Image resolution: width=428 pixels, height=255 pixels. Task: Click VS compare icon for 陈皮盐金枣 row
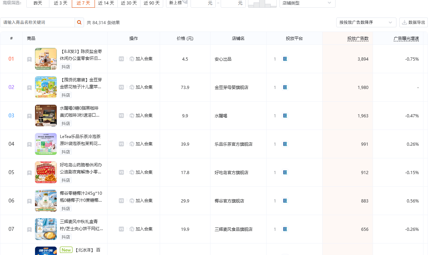click(121, 59)
